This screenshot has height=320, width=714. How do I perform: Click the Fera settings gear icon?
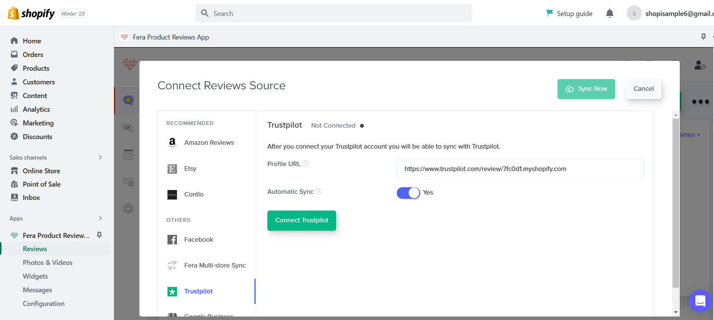pyautogui.click(x=128, y=208)
